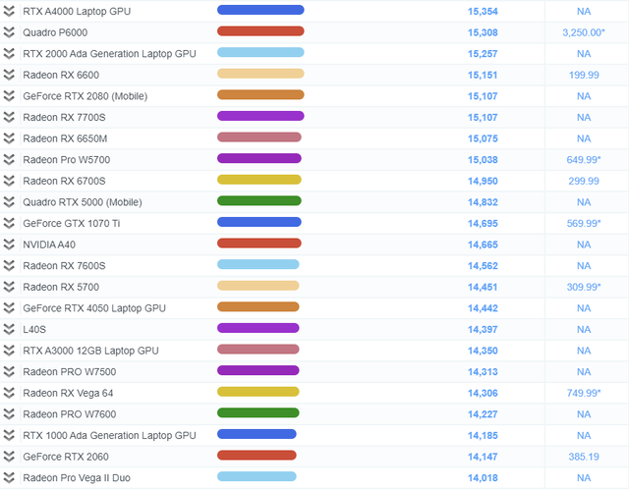Click the 14,832 score for Quadro RTX 5000
629x489 pixels.
pyautogui.click(x=483, y=202)
